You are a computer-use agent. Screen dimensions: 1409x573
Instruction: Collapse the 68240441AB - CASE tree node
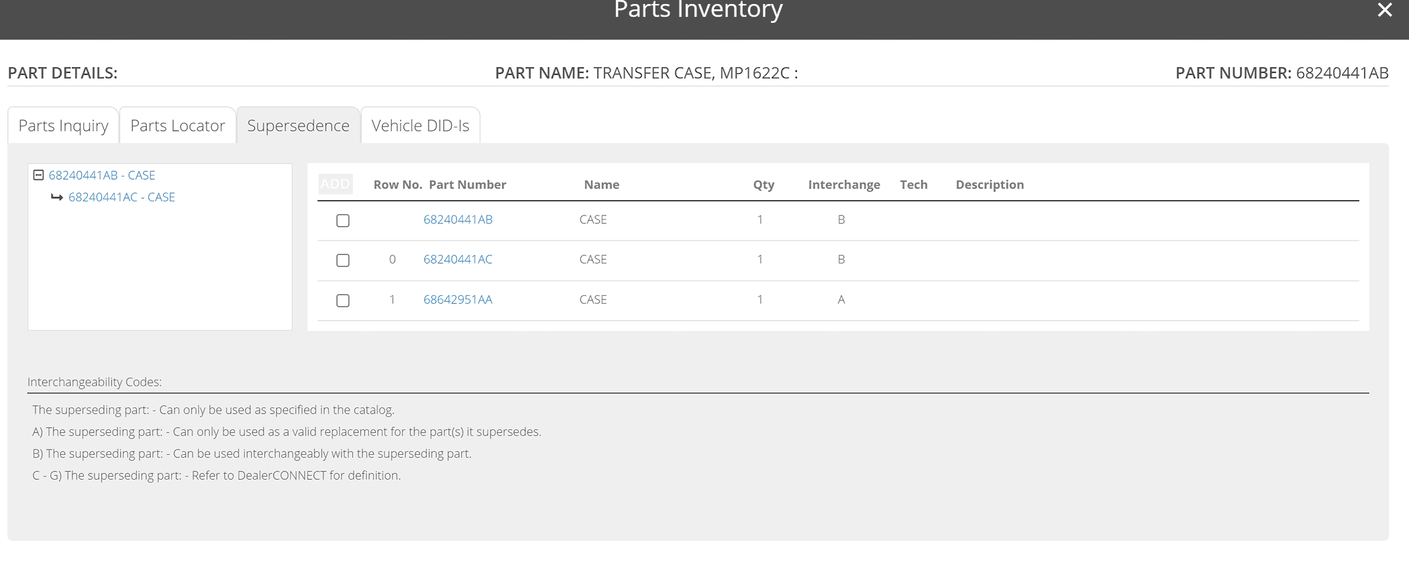tap(38, 175)
